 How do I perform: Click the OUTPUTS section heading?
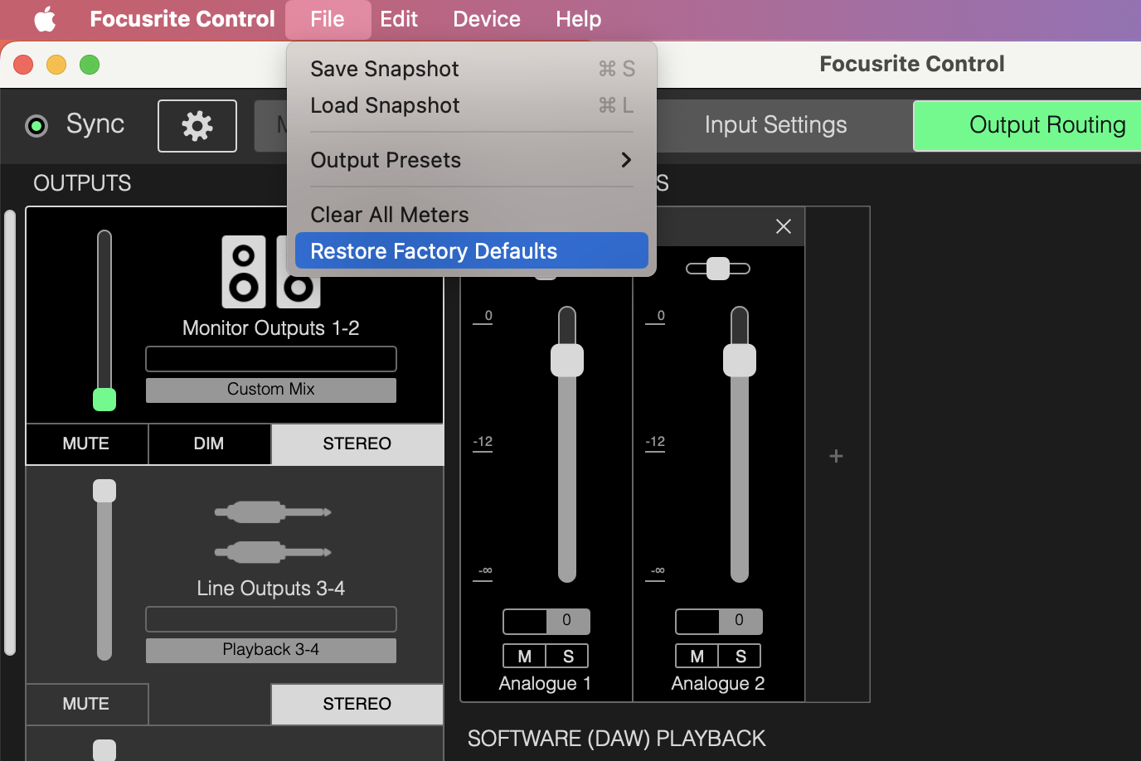[x=82, y=183]
